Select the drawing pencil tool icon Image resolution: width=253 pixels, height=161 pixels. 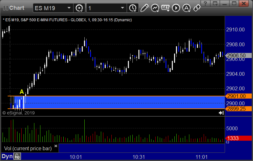point(144,8)
